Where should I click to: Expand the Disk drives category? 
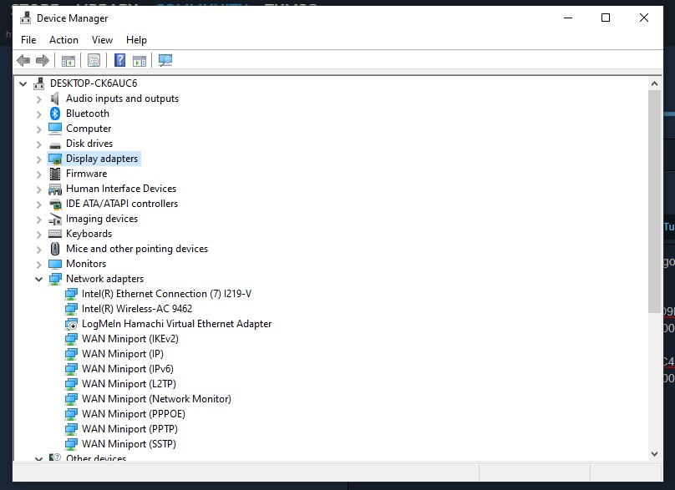tap(38, 144)
